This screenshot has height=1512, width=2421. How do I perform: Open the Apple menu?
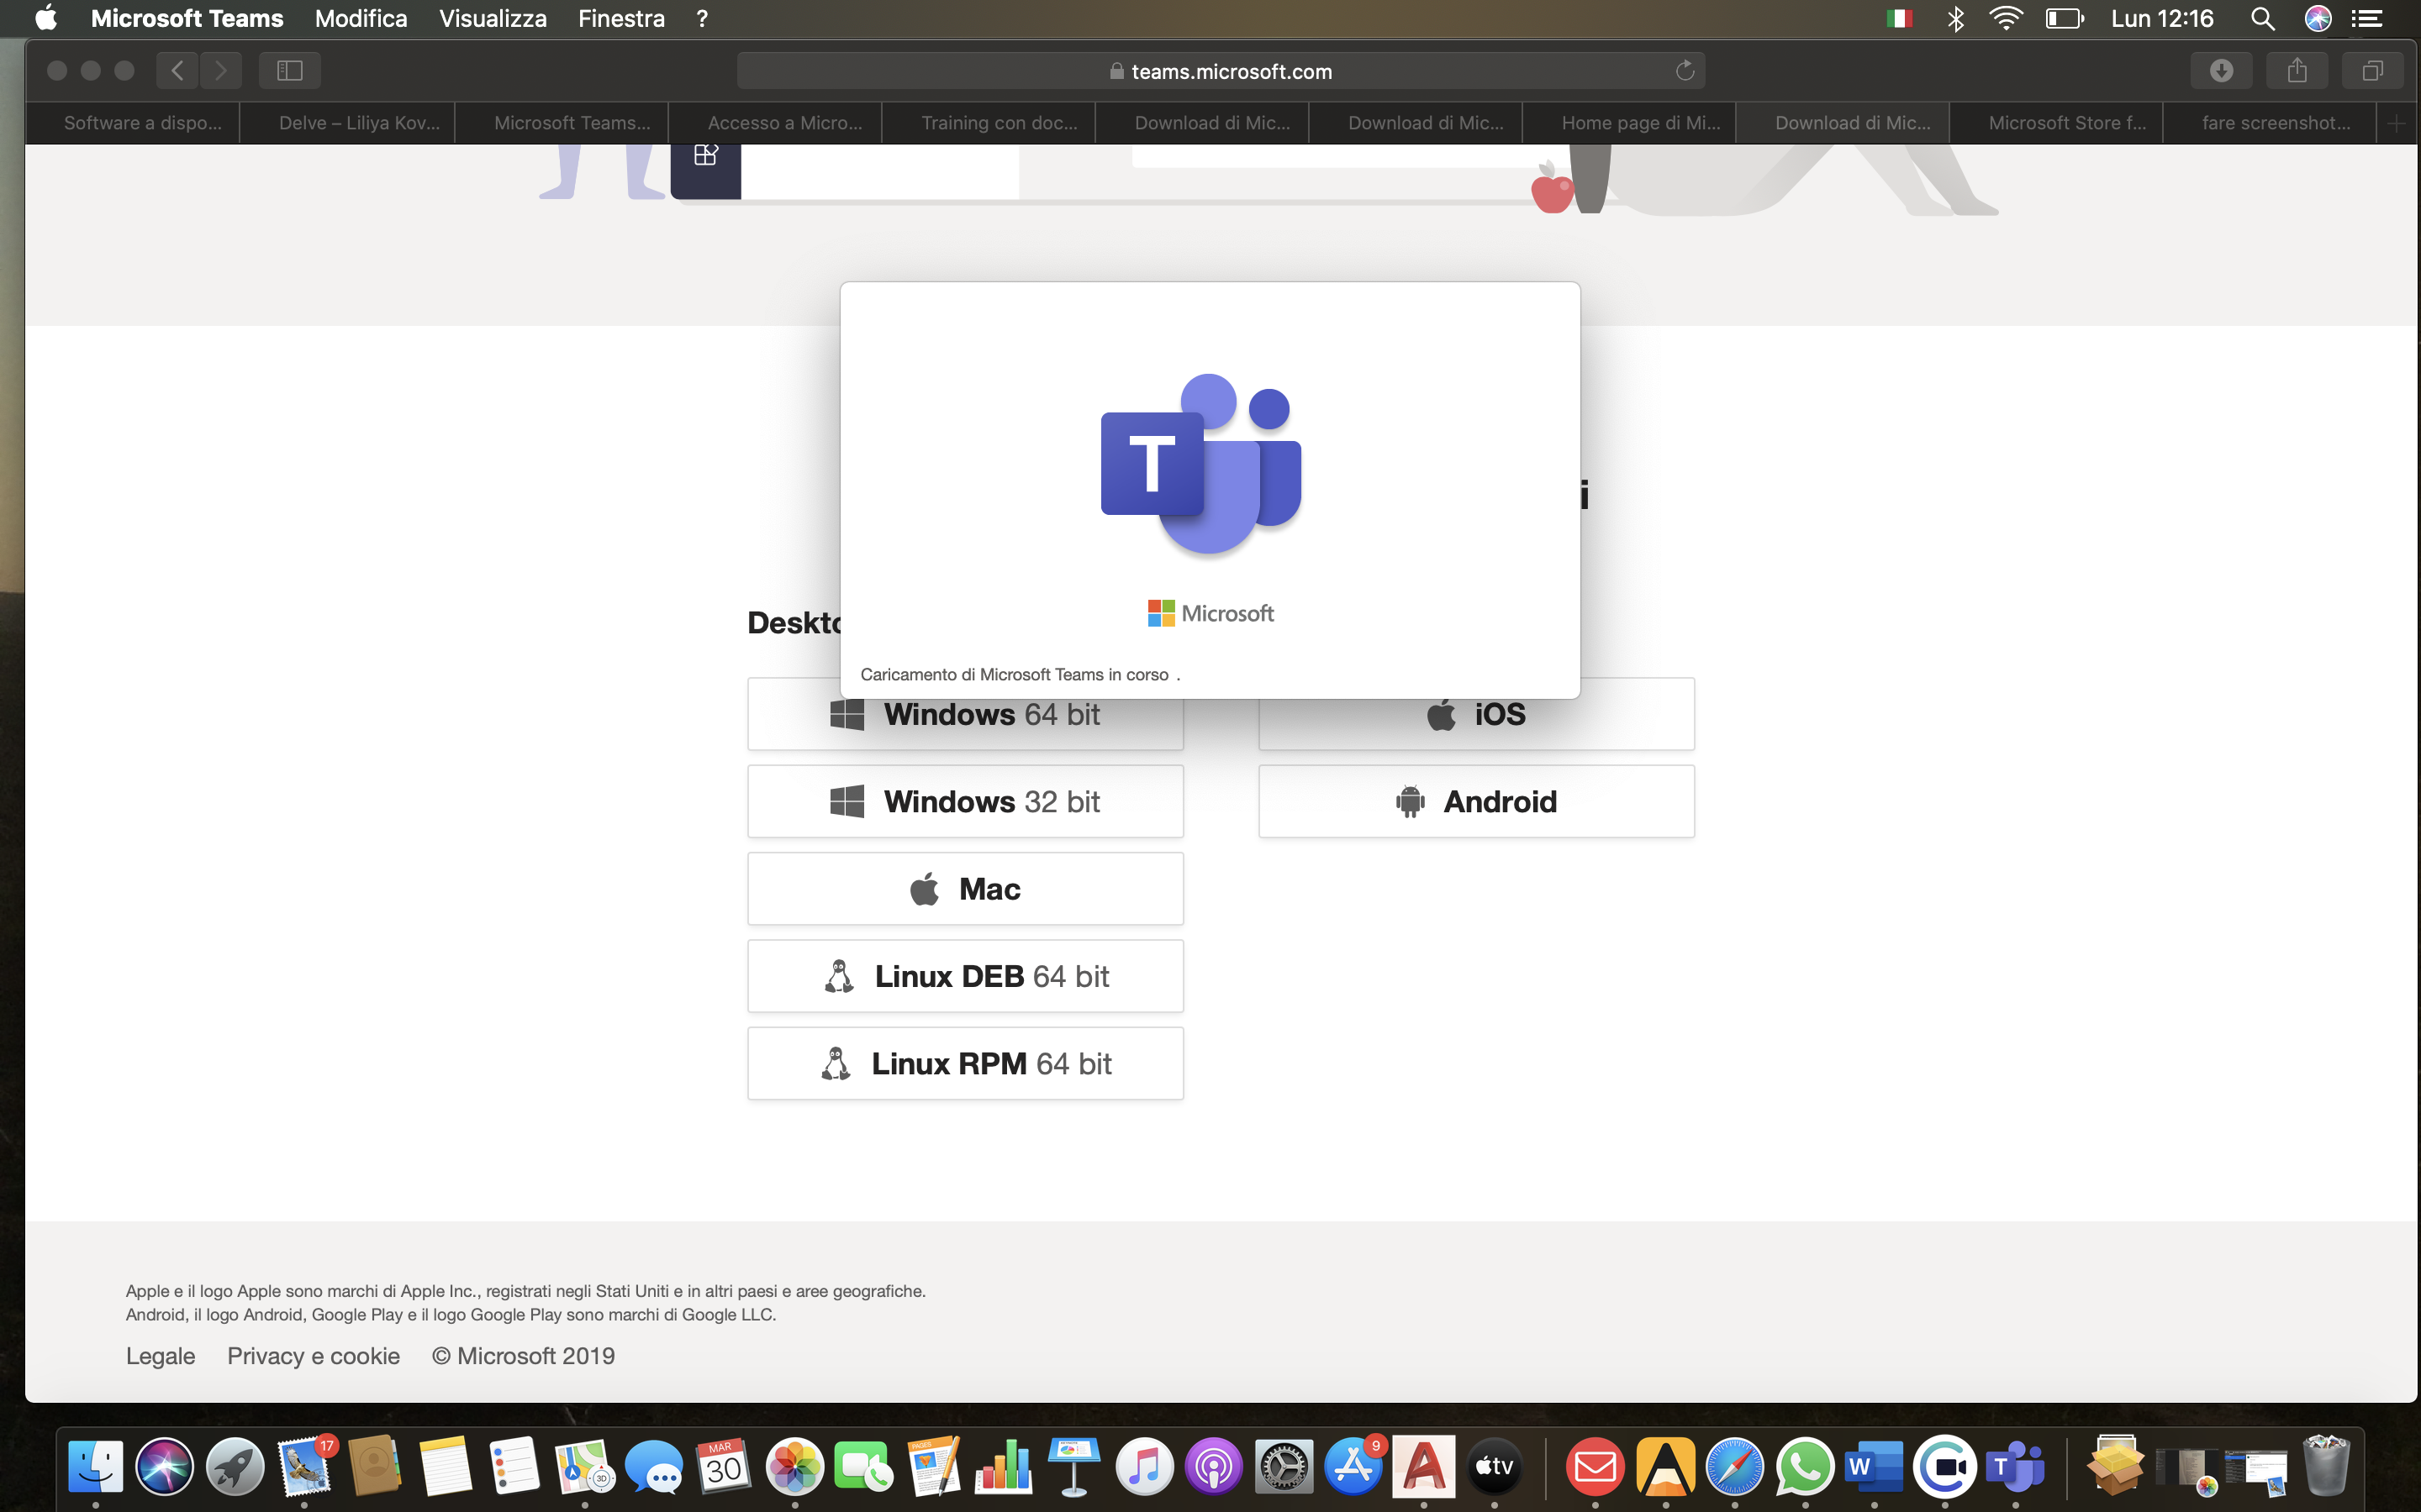46,18
